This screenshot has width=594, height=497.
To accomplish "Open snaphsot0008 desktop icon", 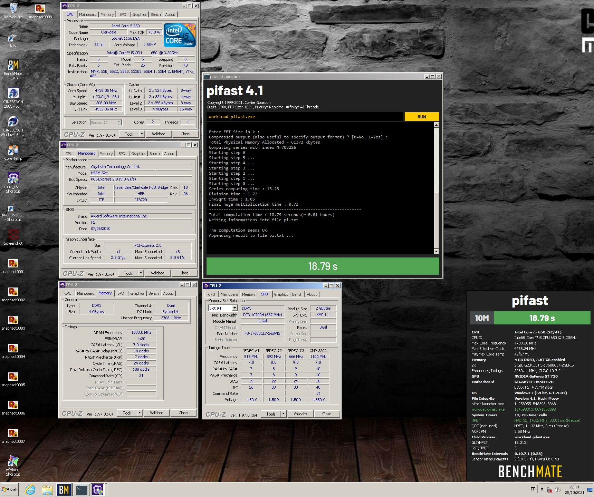I will tap(40, 10).
